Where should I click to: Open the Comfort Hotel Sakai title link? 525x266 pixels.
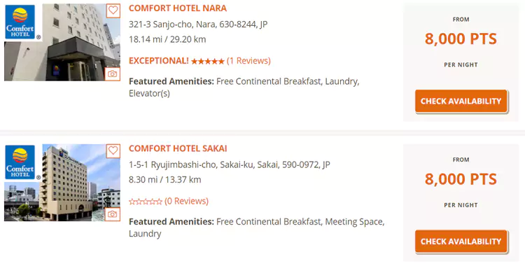[x=178, y=148]
